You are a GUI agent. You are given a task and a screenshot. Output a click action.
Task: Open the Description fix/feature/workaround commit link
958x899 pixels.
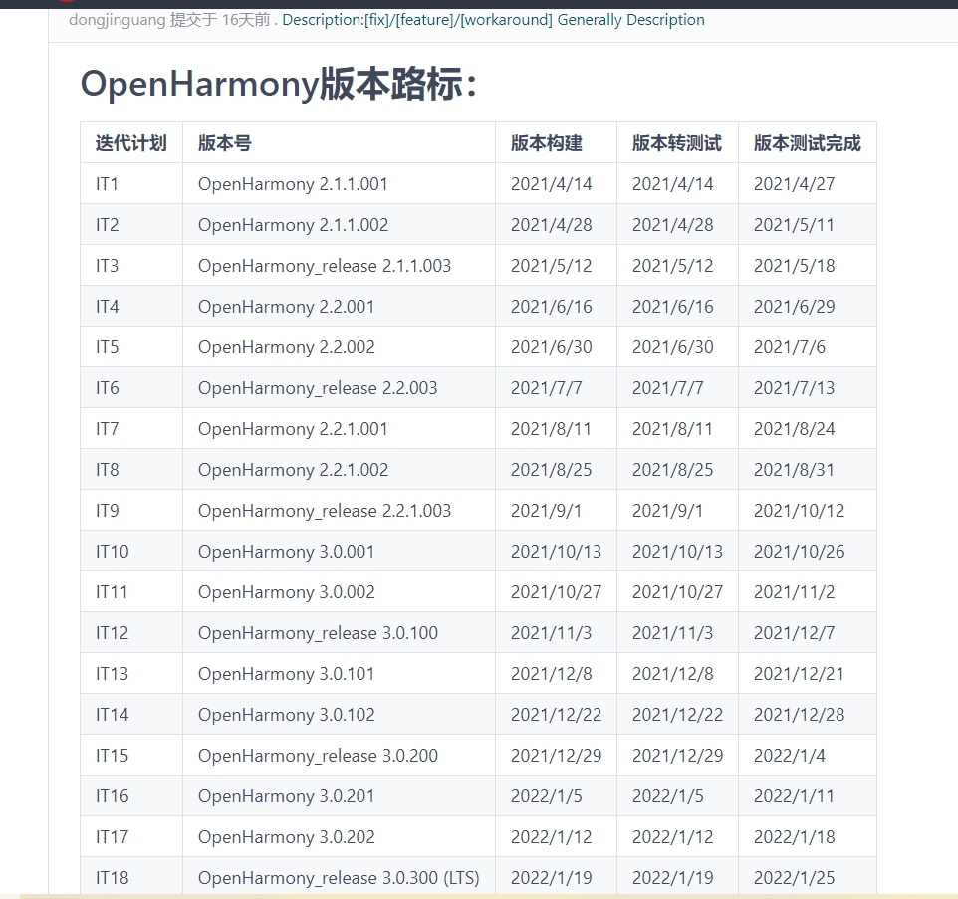coord(493,20)
